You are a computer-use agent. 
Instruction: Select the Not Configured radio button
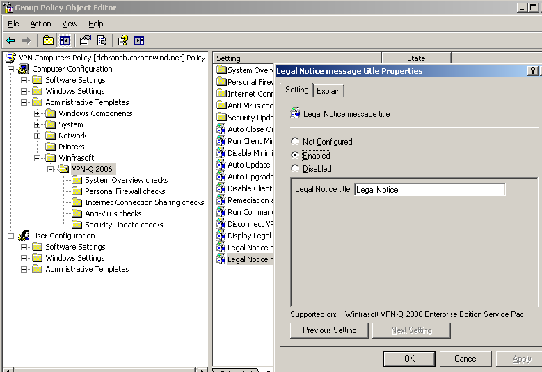click(x=295, y=142)
